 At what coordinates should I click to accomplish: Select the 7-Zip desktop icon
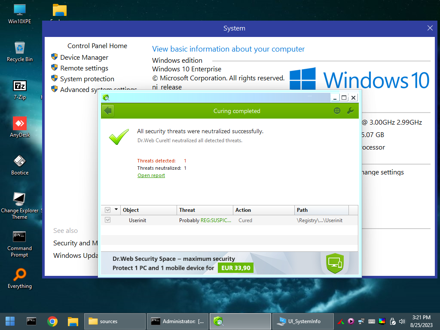(x=20, y=90)
